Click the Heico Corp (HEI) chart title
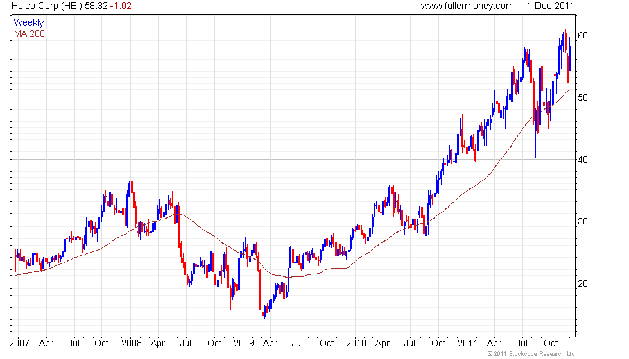Viewport: 629px width, 359px height. click(46, 6)
